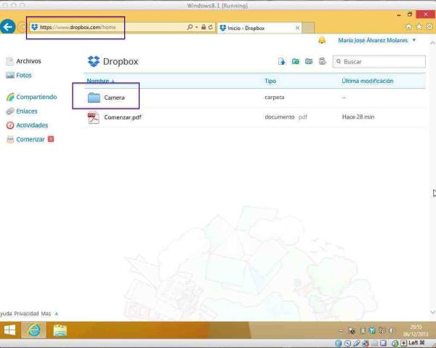Open the Comenzar.pdf file name
The height and width of the screenshot is (348, 436).
[123, 117]
